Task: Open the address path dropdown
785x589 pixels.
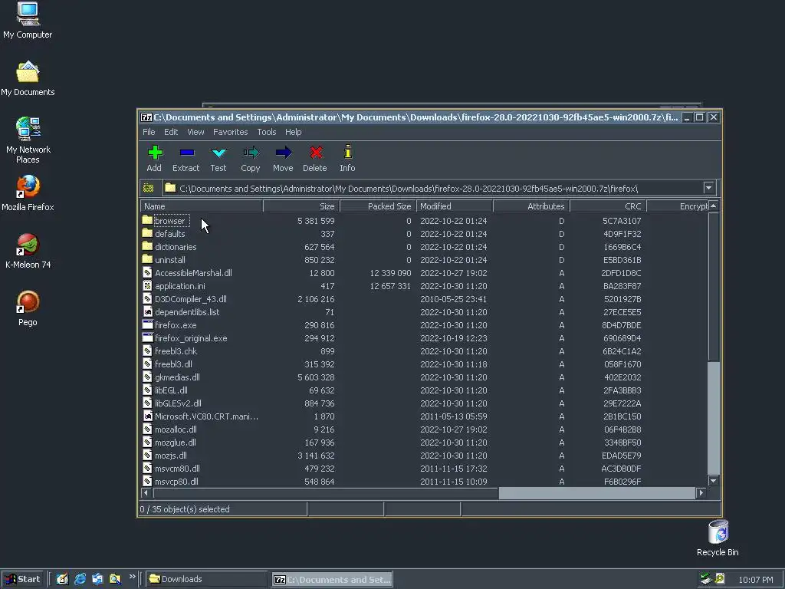Action: coord(708,189)
